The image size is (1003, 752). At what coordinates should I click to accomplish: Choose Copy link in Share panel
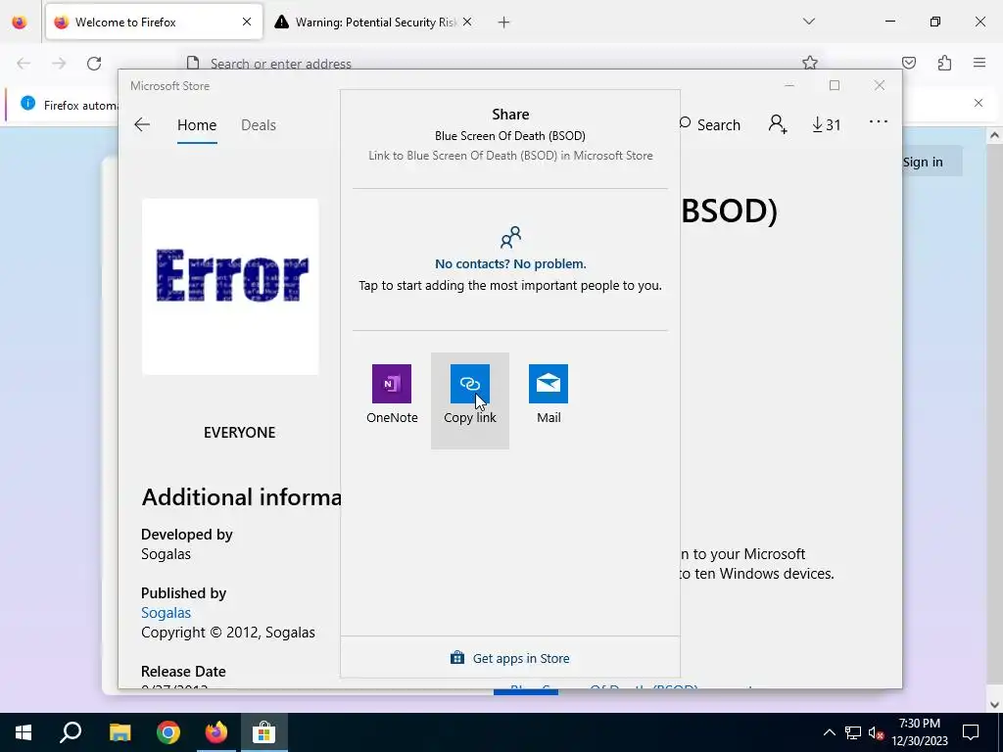pyautogui.click(x=469, y=400)
